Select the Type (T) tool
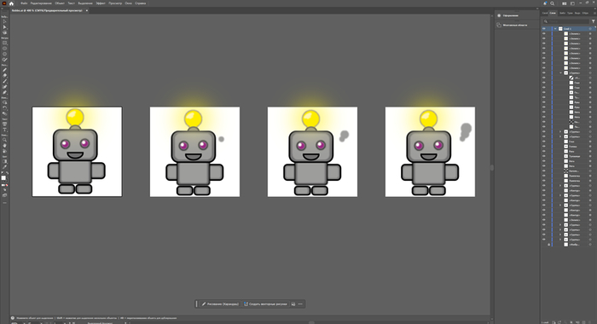 tap(4, 130)
